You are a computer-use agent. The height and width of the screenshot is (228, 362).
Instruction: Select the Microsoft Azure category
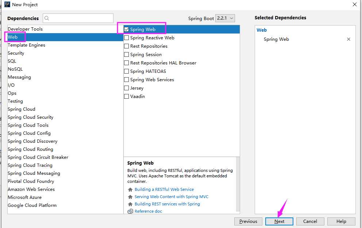65,197
